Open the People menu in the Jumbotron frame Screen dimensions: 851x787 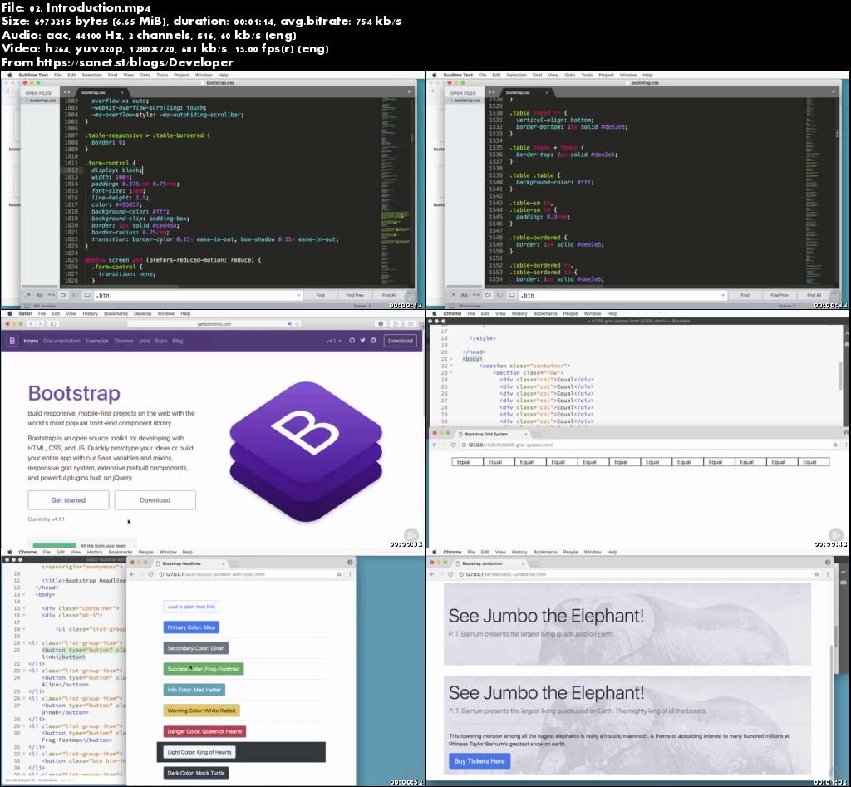click(570, 552)
